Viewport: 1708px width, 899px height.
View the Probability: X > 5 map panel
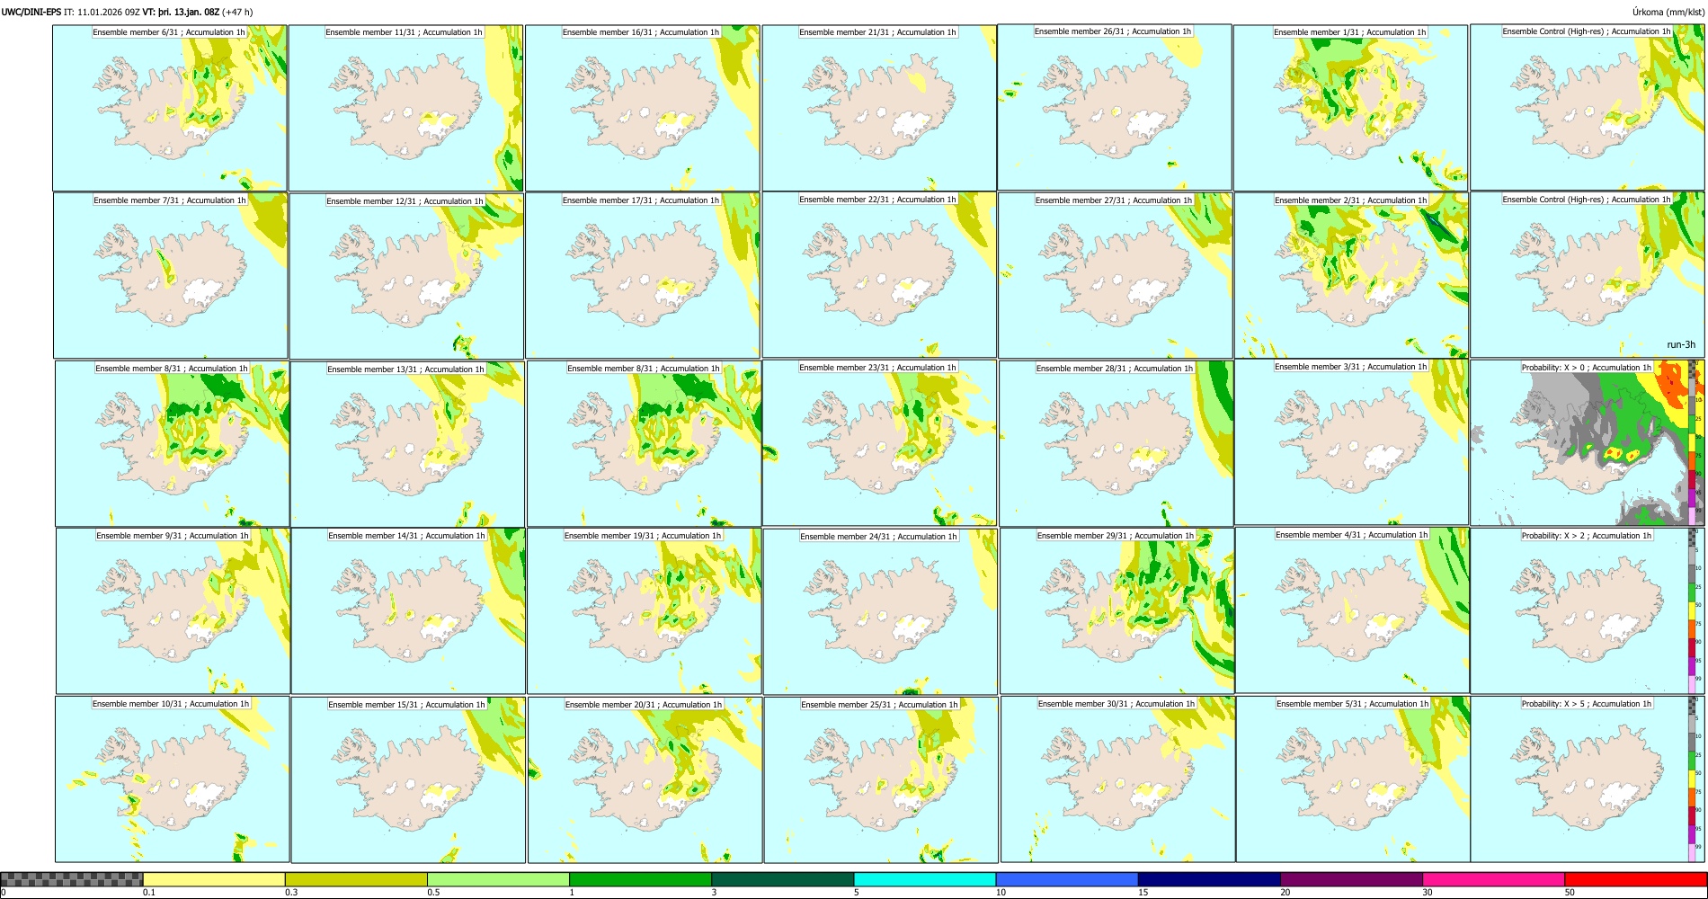(x=1588, y=779)
